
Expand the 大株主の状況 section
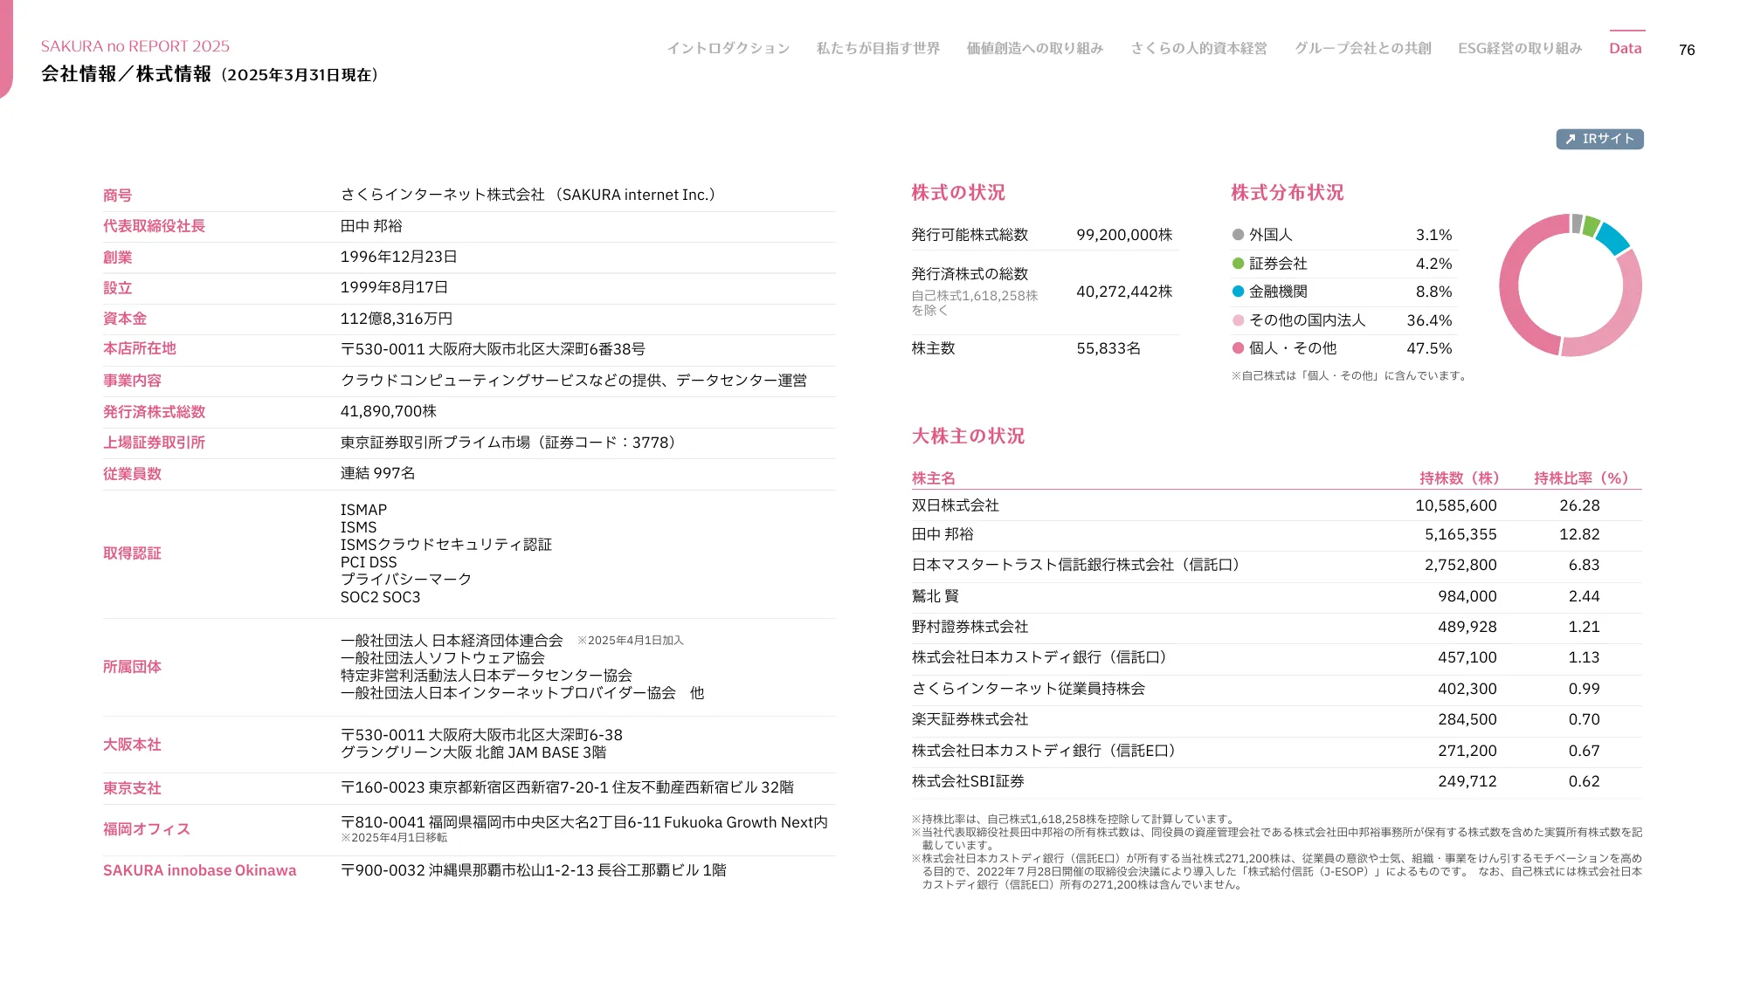click(968, 436)
